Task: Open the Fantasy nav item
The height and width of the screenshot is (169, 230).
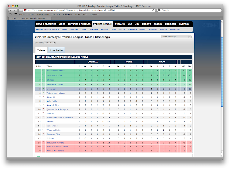Action: (184, 24)
